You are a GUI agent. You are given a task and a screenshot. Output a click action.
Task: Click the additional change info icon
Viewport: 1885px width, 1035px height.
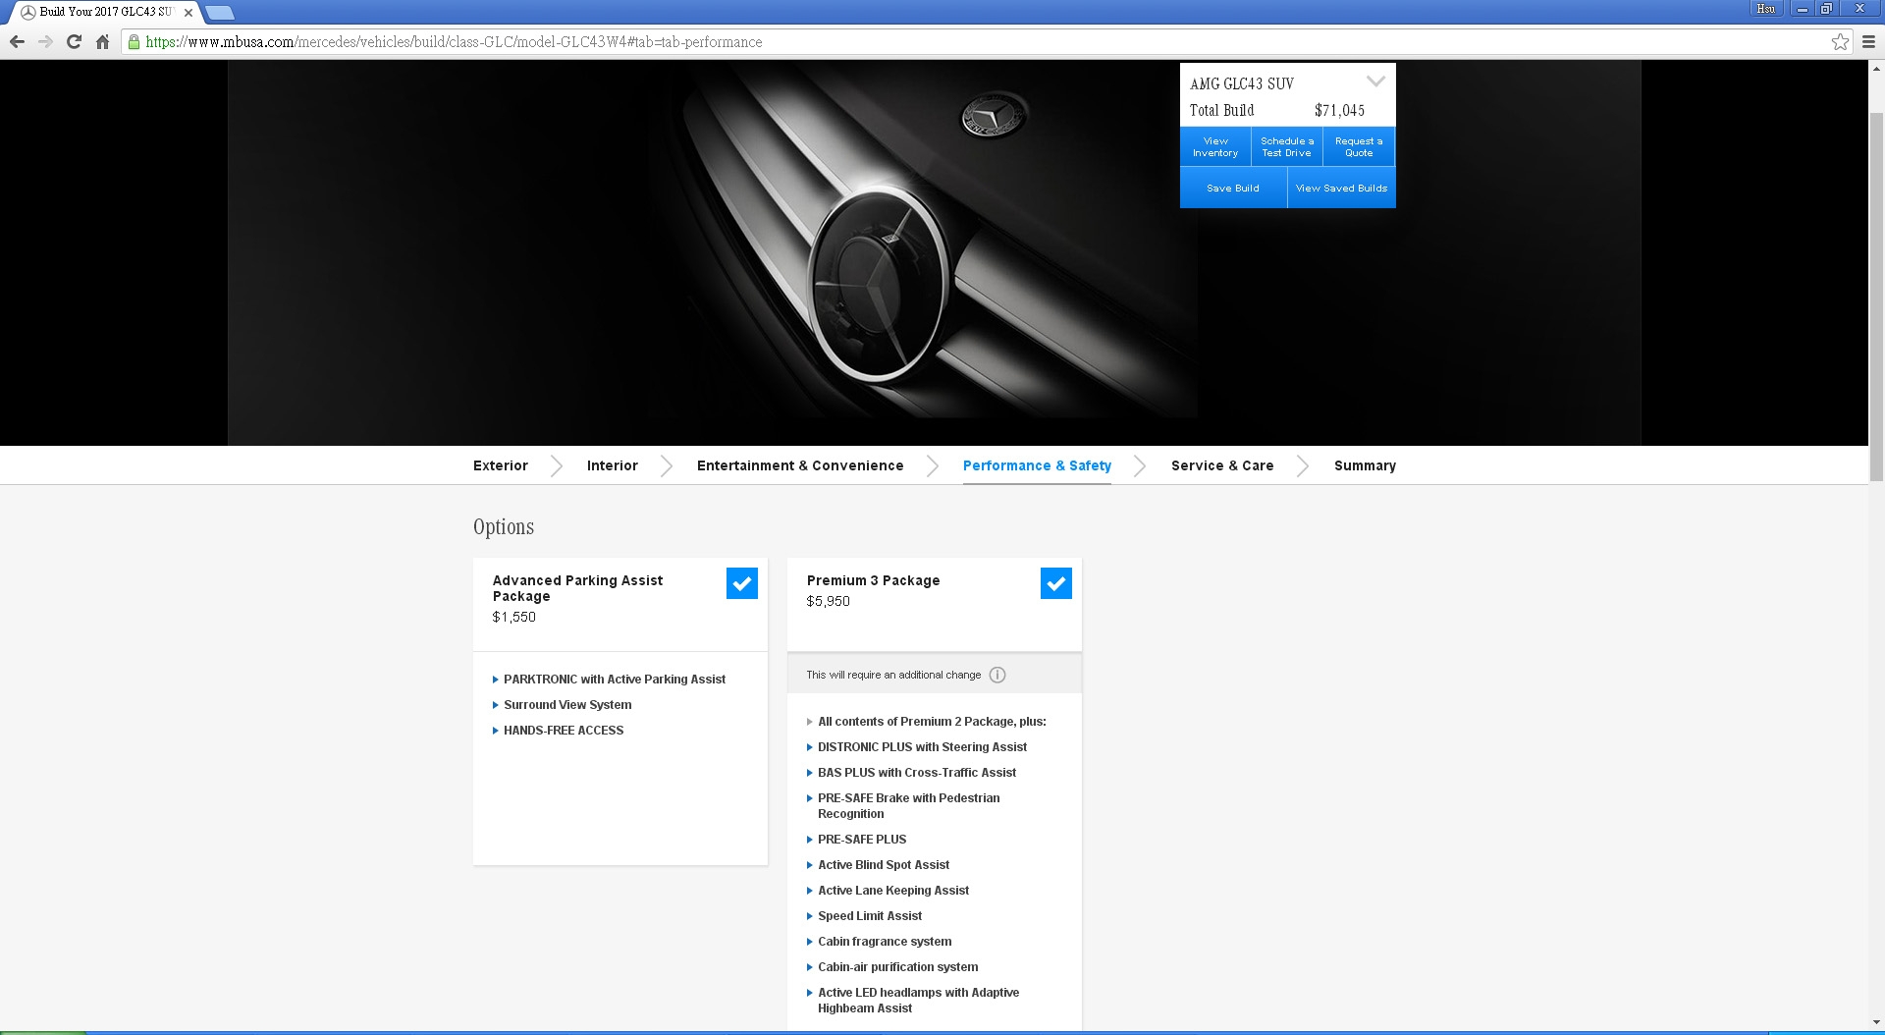997,675
